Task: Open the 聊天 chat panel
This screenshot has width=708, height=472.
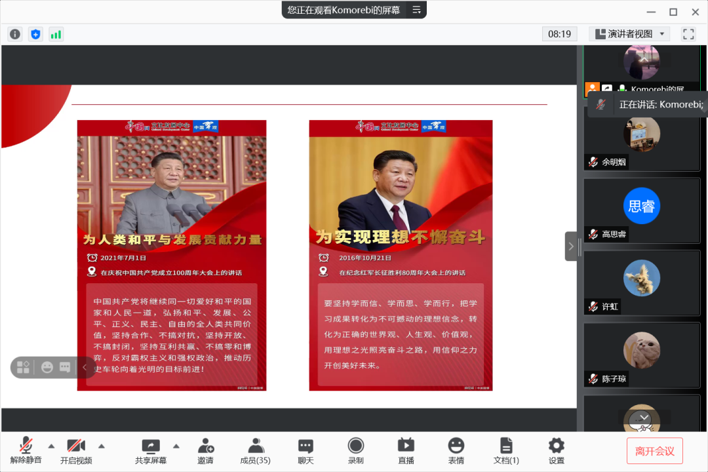Action: pos(305,450)
